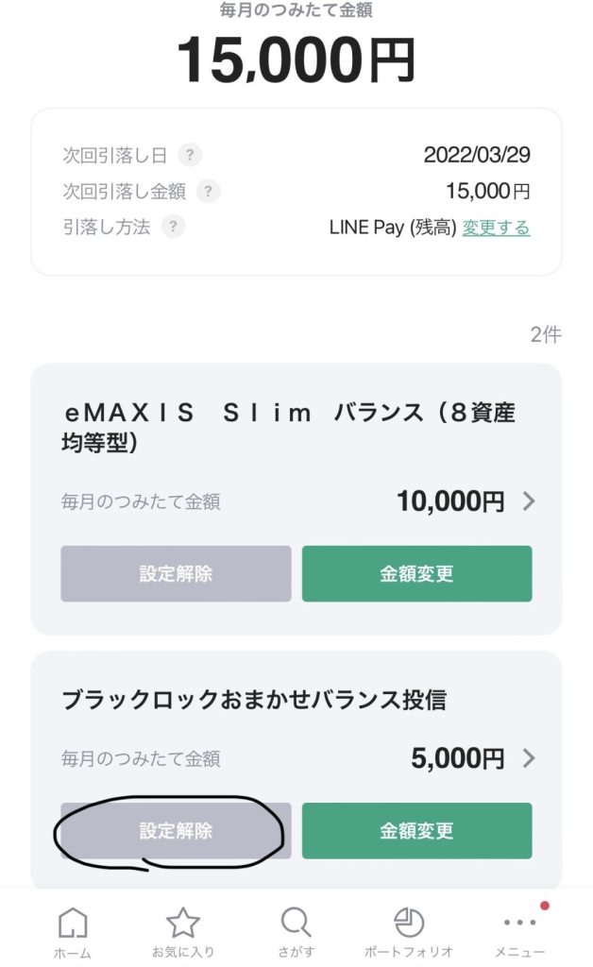Image resolution: width=593 pixels, height=967 pixels.
Task: Select the お気に入り tab label
Action: click(x=183, y=952)
